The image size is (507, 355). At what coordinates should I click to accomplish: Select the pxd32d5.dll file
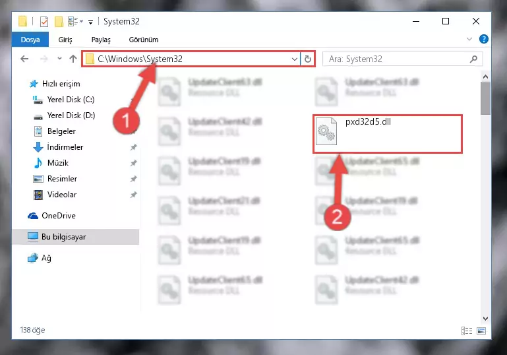click(x=388, y=134)
